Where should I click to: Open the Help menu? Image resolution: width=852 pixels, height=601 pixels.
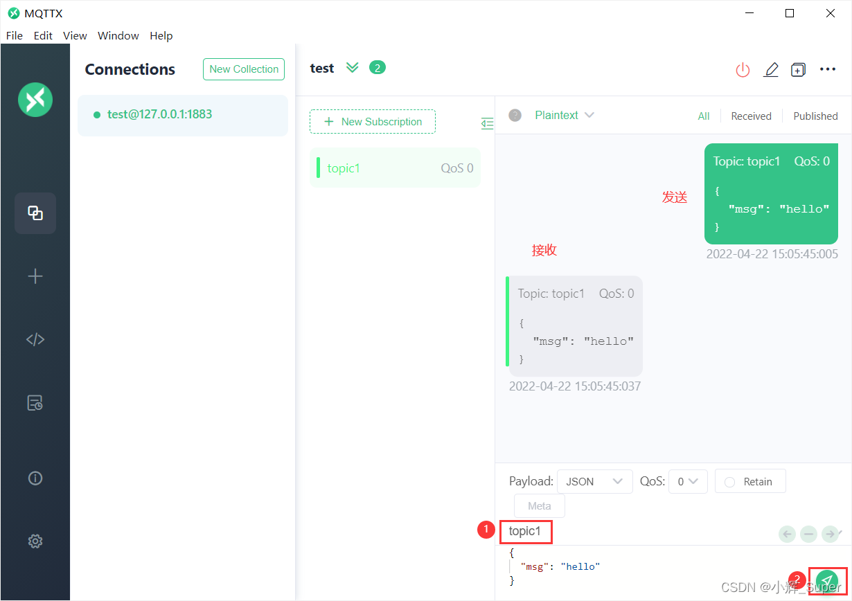click(x=161, y=35)
